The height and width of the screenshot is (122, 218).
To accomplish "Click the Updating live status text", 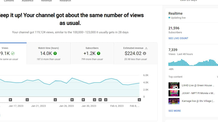I will (x=178, y=18).
